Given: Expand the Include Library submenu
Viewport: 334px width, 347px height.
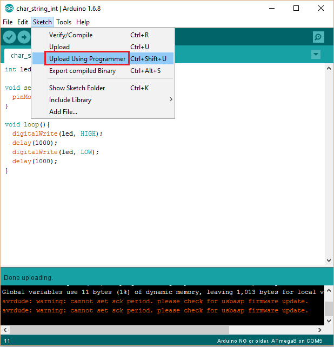Looking at the screenshot, I should coord(103,100).
